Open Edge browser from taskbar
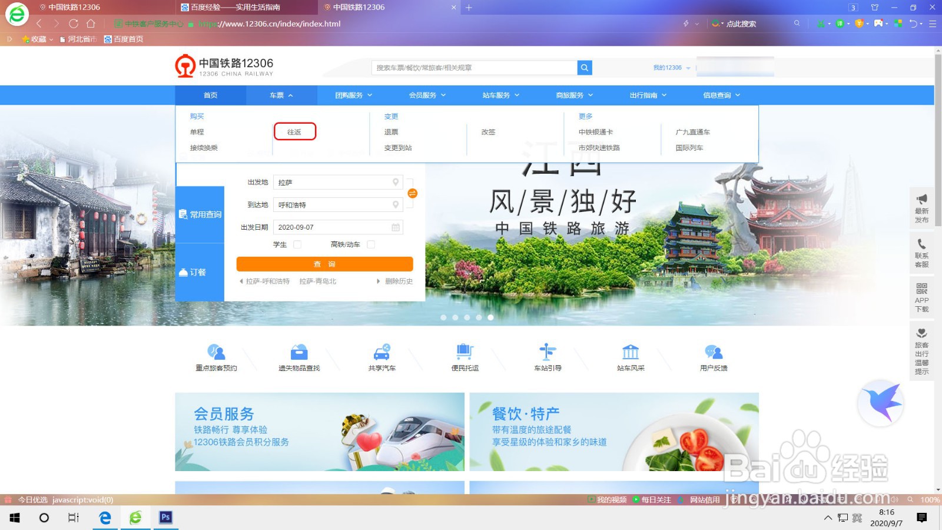Viewport: 942px width, 530px height. [x=105, y=518]
